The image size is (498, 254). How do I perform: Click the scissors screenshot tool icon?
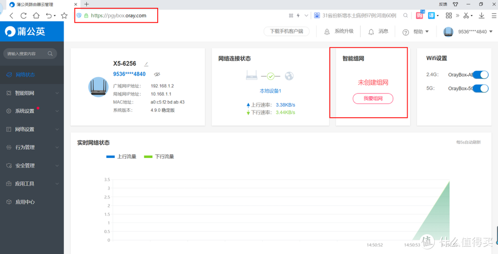(x=466, y=15)
